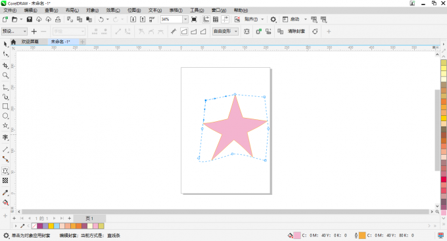Open the 自由变形 mapping mode dropdown
The image size is (447, 241).
click(225, 31)
